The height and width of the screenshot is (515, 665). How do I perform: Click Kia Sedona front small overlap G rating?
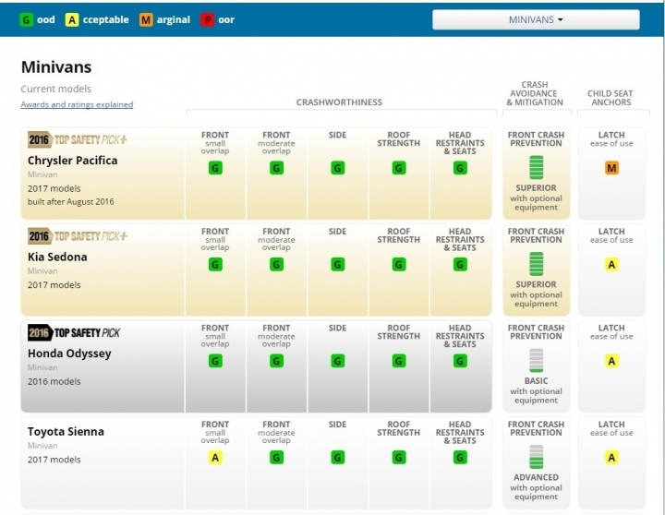pos(215,265)
